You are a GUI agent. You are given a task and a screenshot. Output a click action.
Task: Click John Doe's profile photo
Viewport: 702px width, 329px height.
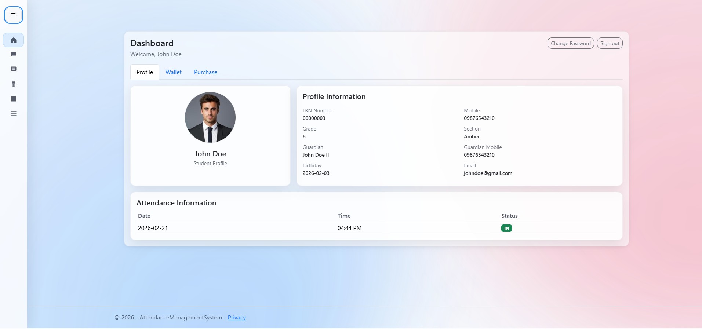click(210, 117)
